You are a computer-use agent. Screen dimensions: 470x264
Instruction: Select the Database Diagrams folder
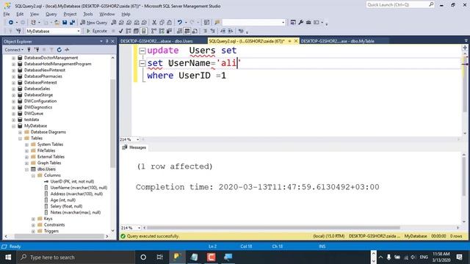pos(48,132)
